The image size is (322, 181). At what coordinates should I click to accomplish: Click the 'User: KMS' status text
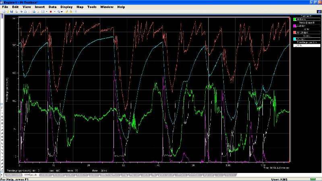(x=279, y=179)
